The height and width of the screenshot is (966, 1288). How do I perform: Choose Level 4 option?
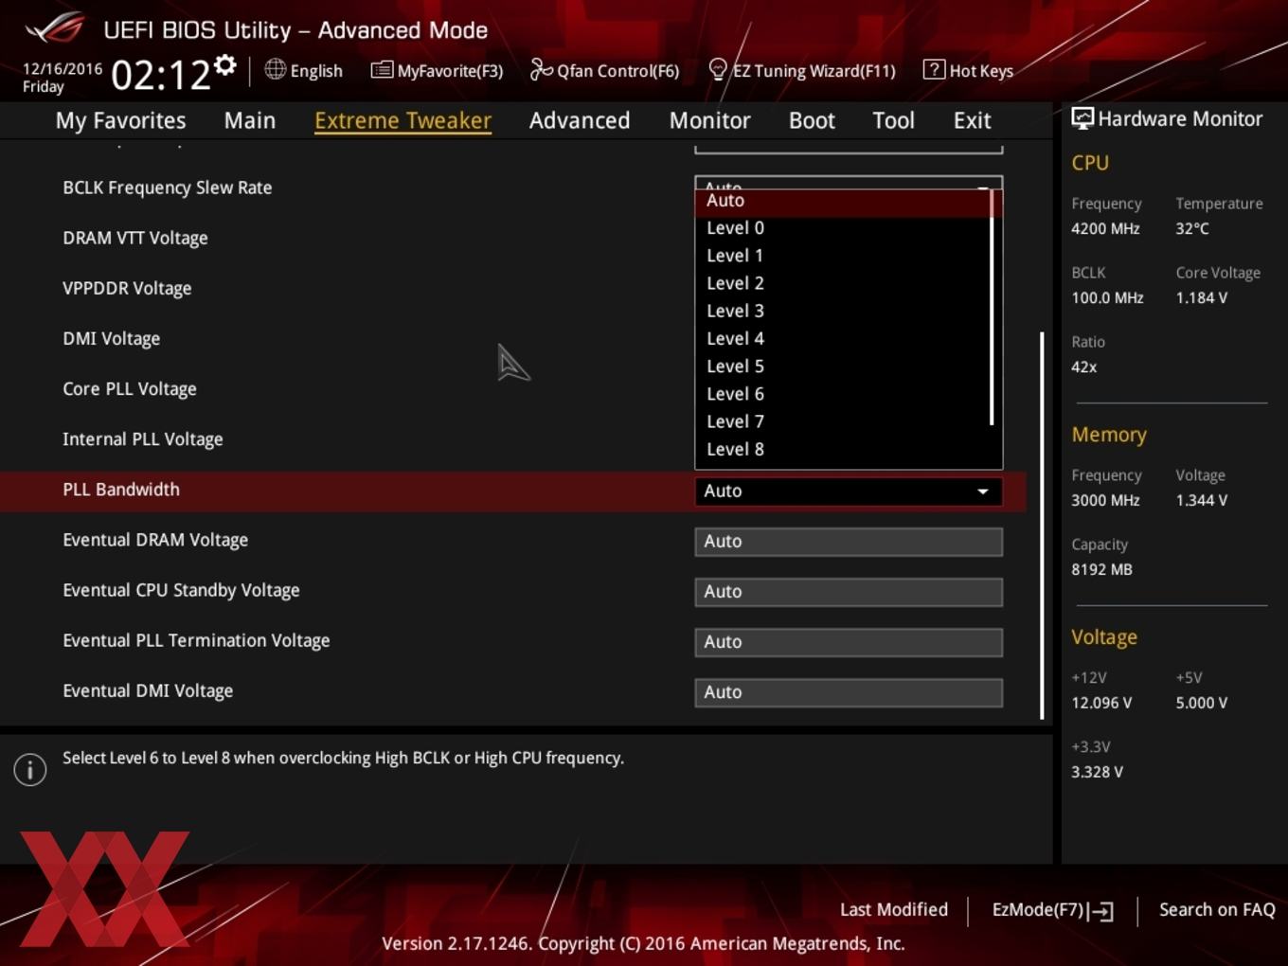point(843,338)
